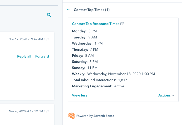
Task: Open external link icon beside Contact Top Response Times
Action: pos(122,24)
